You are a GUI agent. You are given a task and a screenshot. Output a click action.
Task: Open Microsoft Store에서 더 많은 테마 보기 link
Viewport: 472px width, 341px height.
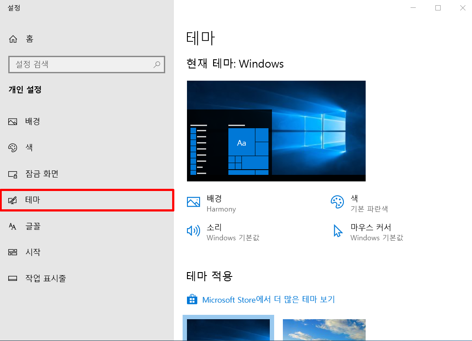(268, 300)
